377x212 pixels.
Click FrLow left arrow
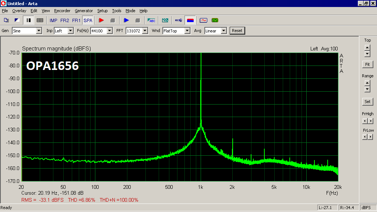[365, 137]
